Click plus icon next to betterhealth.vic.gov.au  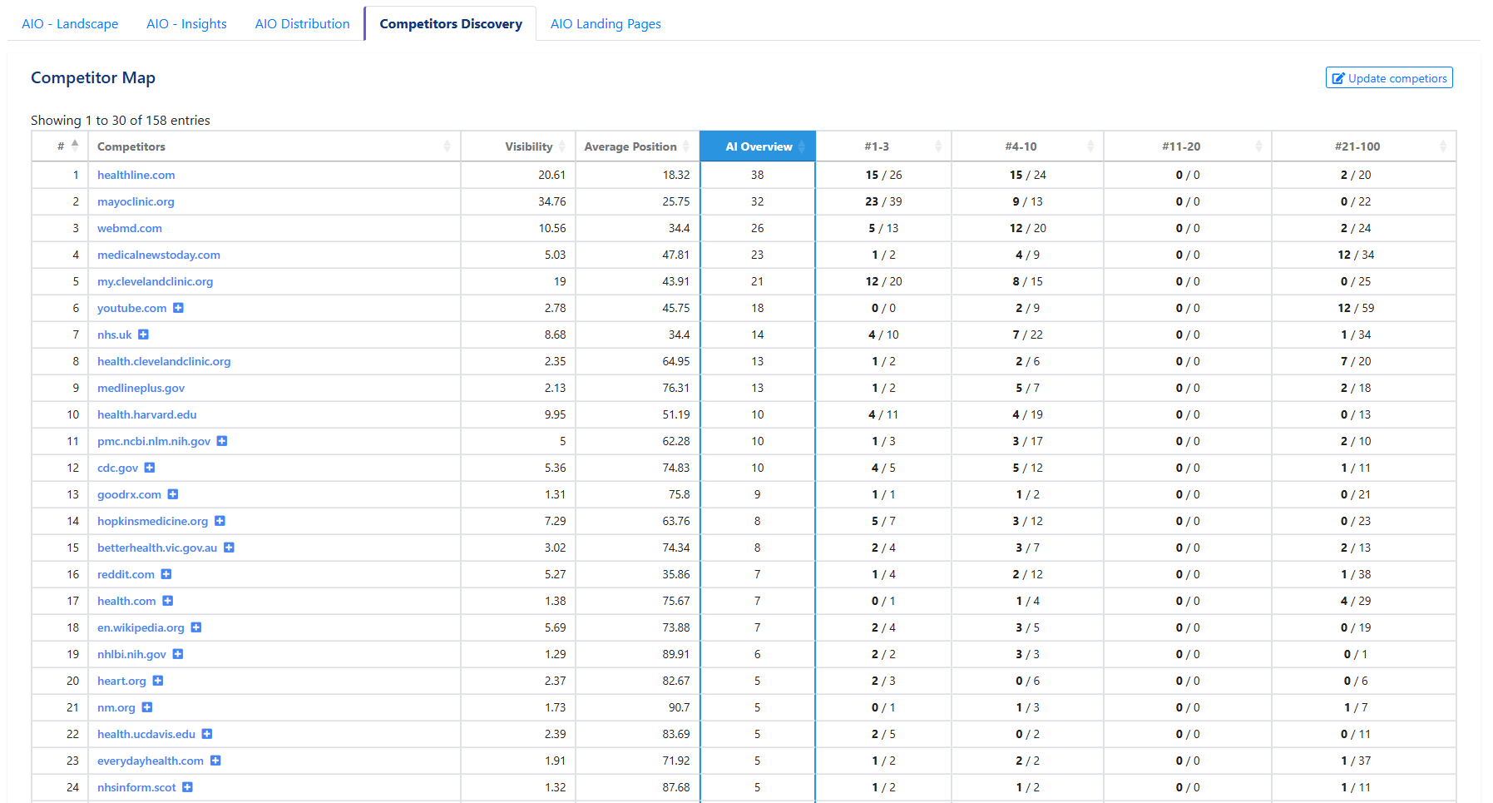[229, 548]
